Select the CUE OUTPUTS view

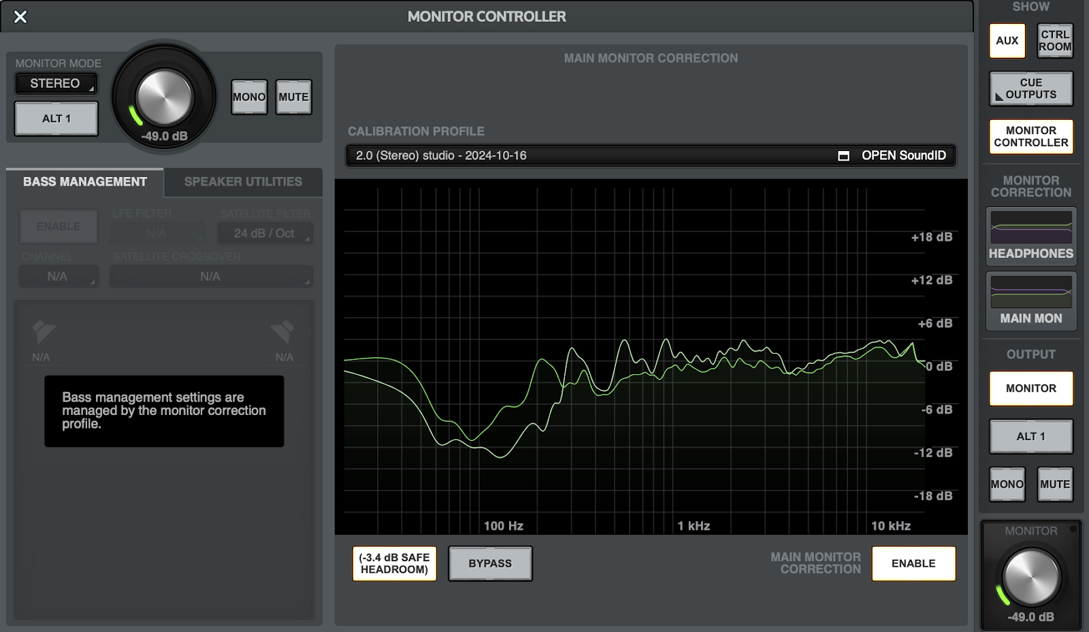tap(1030, 88)
